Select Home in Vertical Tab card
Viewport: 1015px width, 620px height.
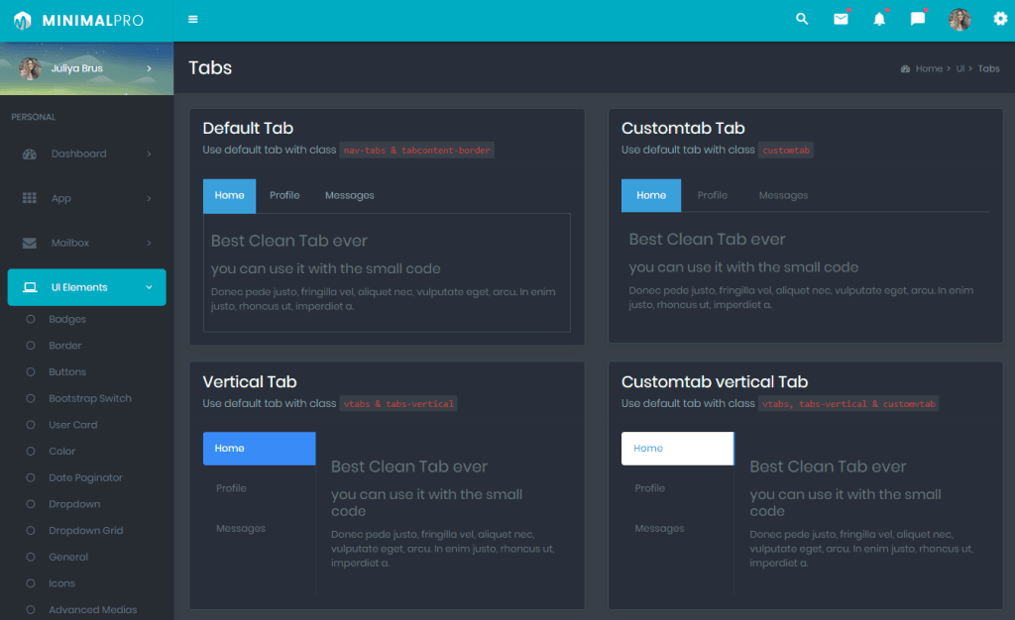pos(259,448)
